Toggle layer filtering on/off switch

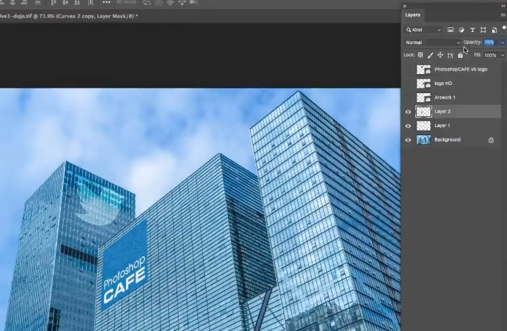504,28
